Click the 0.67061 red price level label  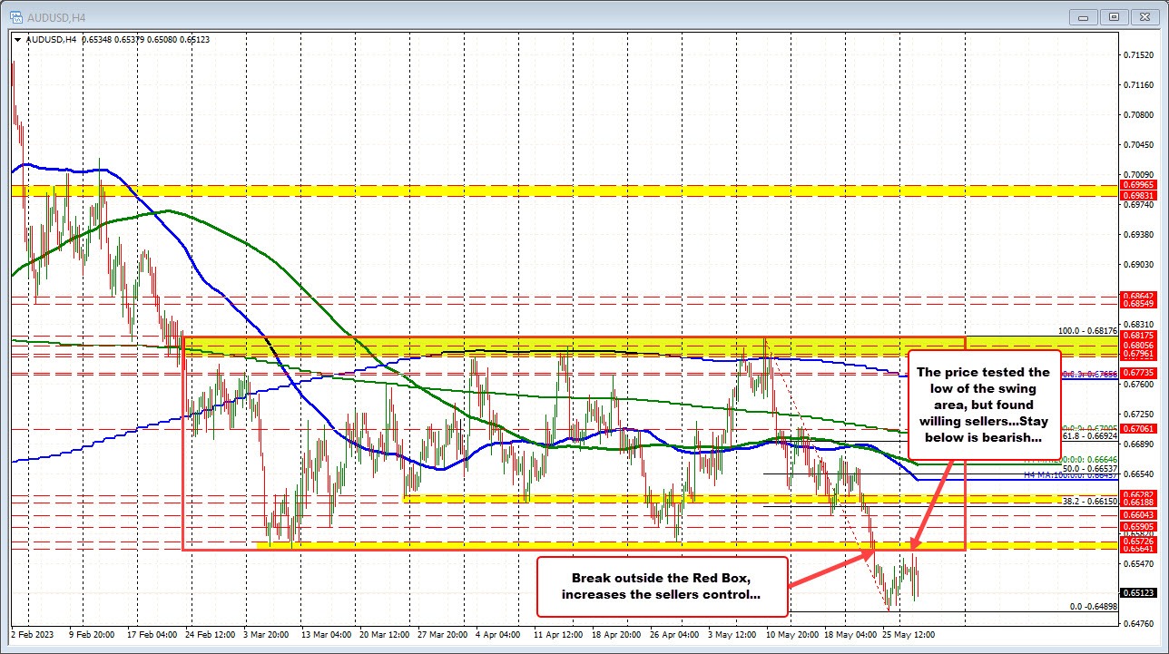[x=1142, y=429]
